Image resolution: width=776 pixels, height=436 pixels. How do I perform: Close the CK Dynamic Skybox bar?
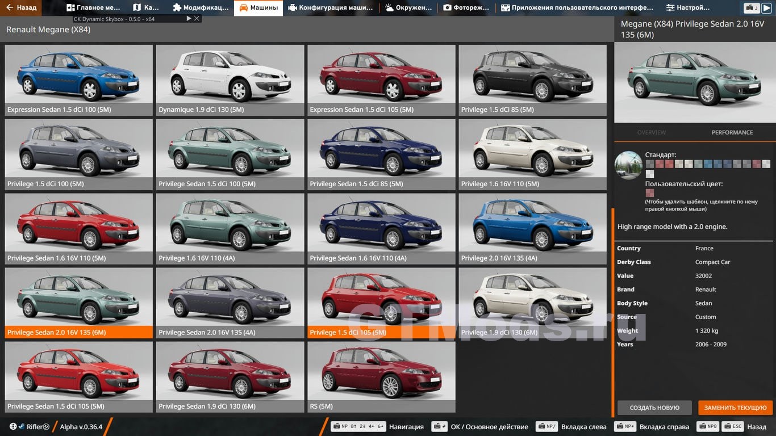coord(197,19)
